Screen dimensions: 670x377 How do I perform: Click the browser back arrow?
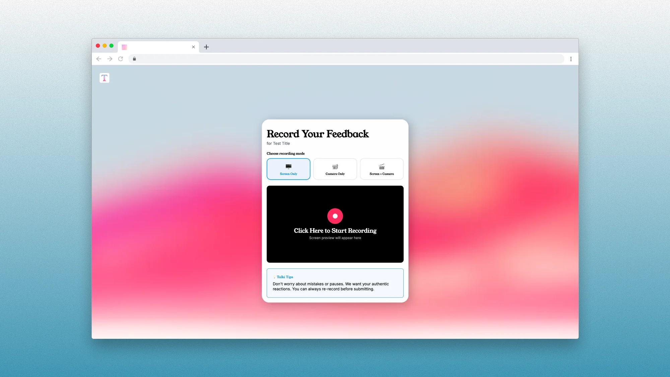coord(98,59)
